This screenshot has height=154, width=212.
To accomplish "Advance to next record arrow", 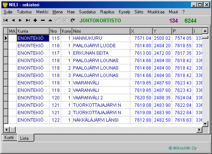I will point(20,20).
